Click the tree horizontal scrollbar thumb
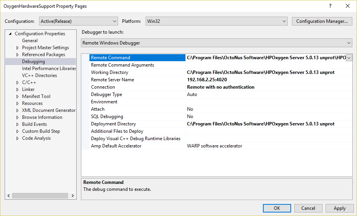Screen dimensions: 357x216 pos(40,196)
